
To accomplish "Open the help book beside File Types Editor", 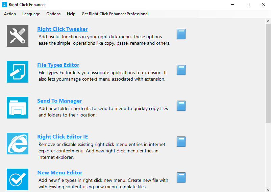I will click(x=181, y=70).
